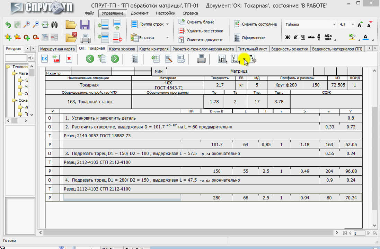Open the Документ menu tab

[x=140, y=13]
